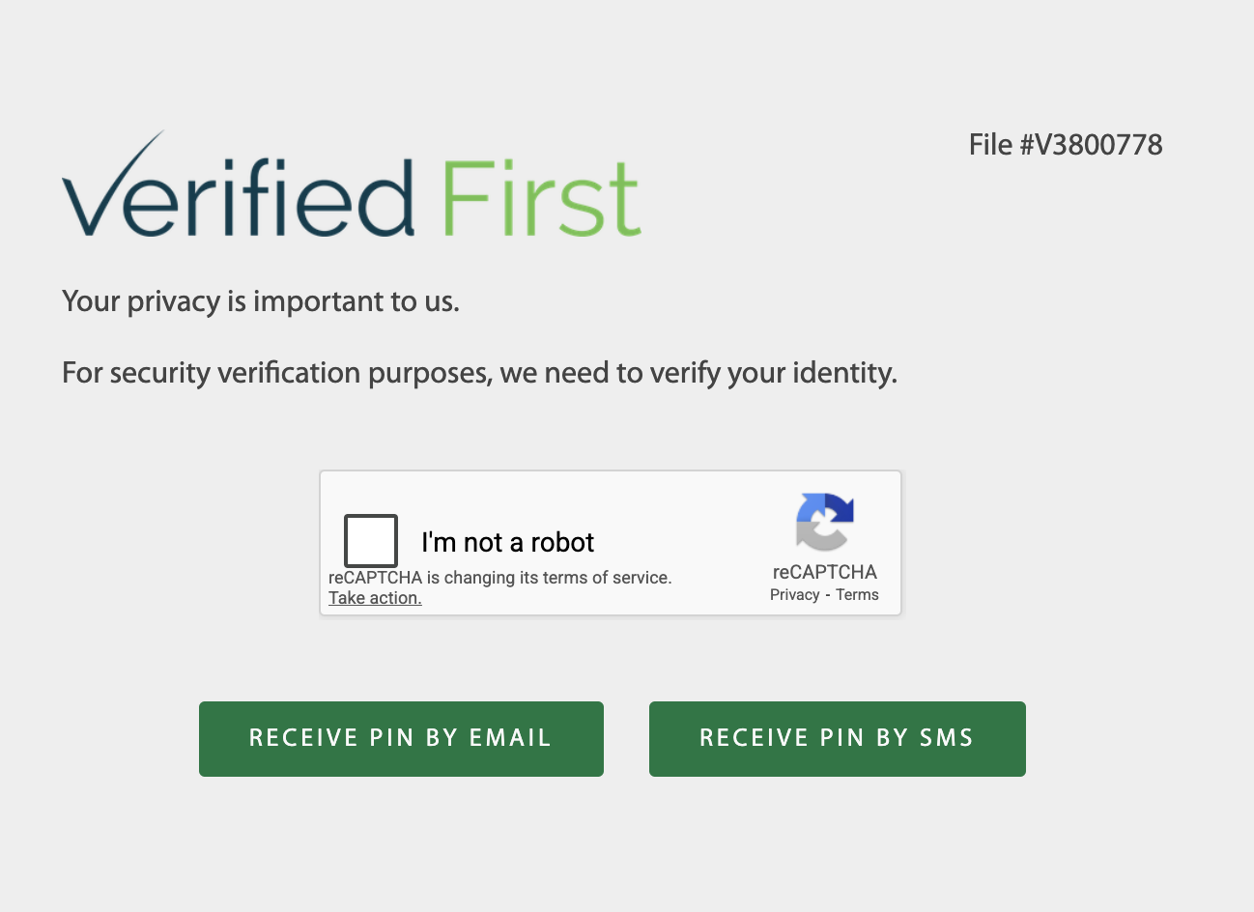Follow the "Take action." link
The width and height of the screenshot is (1254, 912).
(x=375, y=598)
